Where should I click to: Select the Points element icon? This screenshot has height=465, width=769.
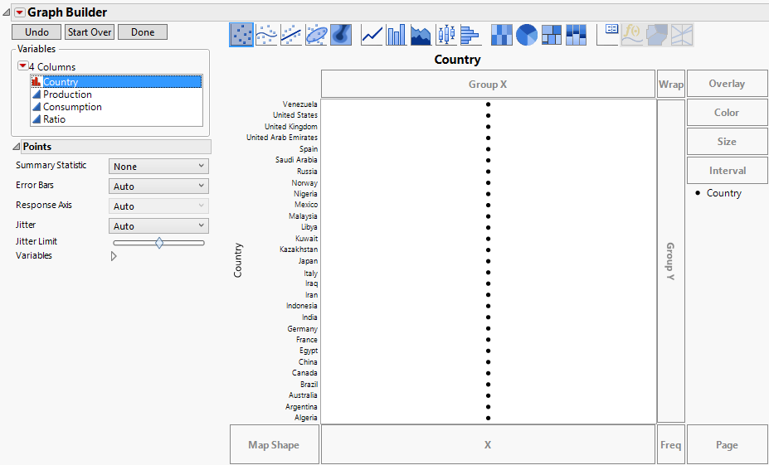tap(241, 35)
